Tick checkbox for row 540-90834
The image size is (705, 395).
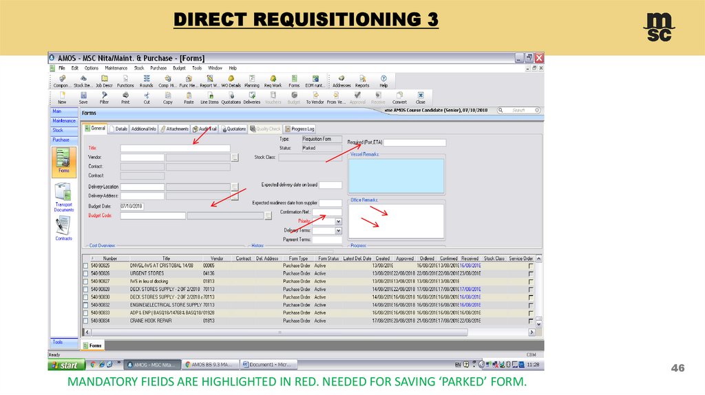[86, 321]
